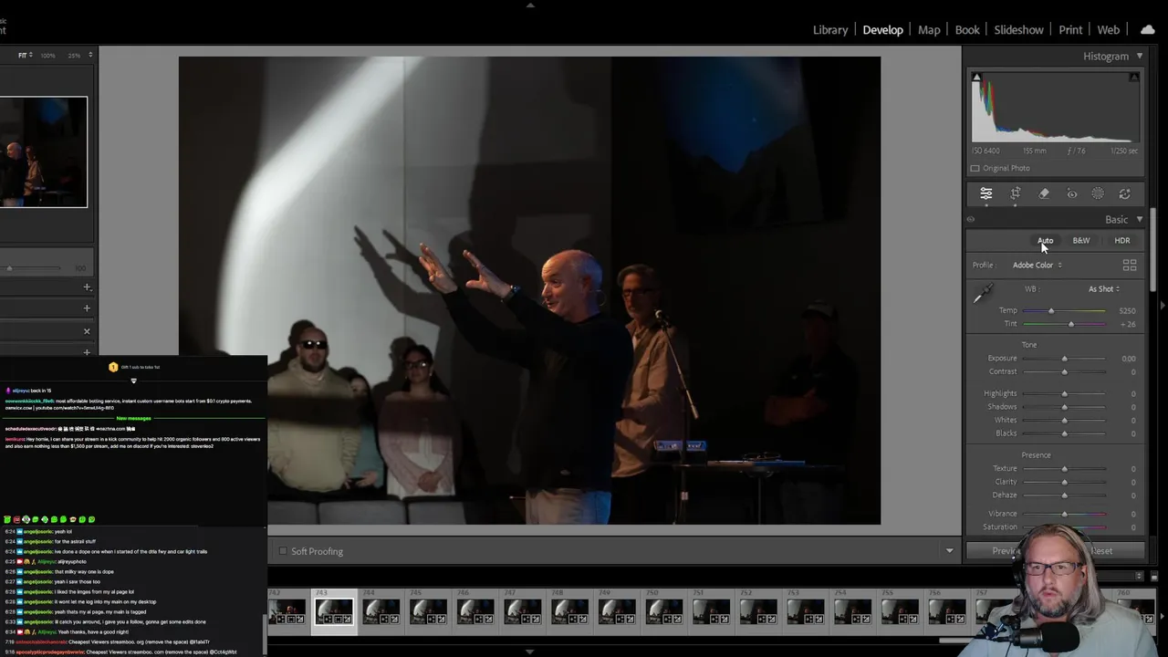Click the Previous button
The image size is (1168, 657).
click(x=1007, y=550)
